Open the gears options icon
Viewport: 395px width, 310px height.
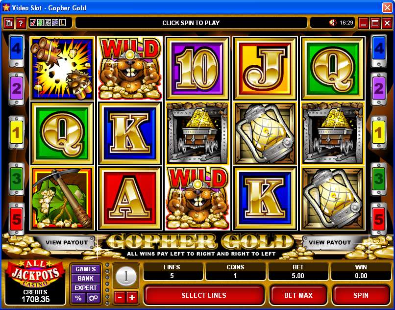[x=93, y=298]
